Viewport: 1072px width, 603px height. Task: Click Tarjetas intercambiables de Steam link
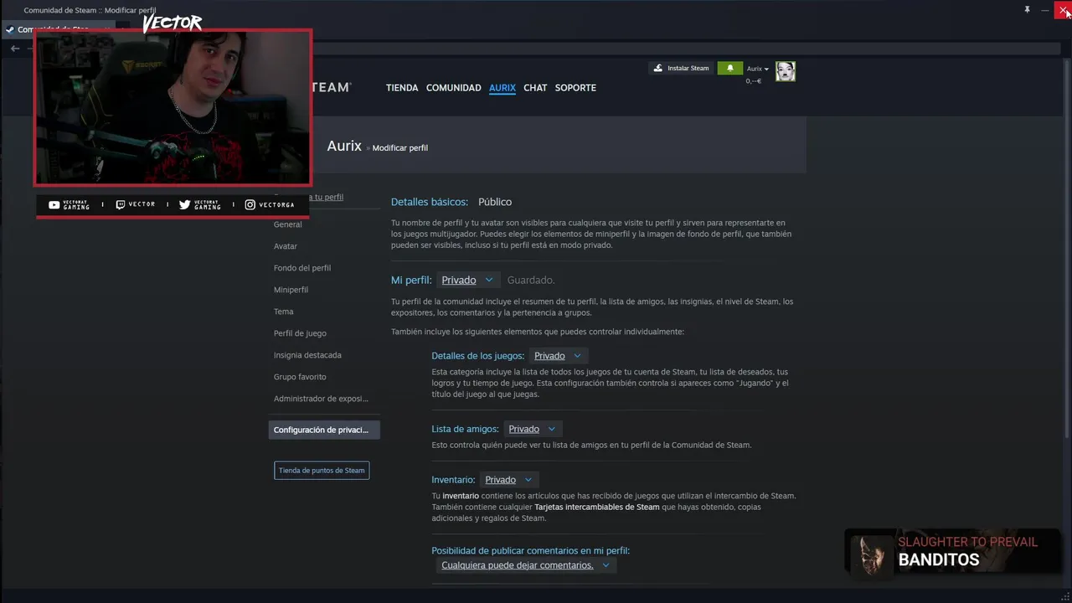click(x=596, y=507)
